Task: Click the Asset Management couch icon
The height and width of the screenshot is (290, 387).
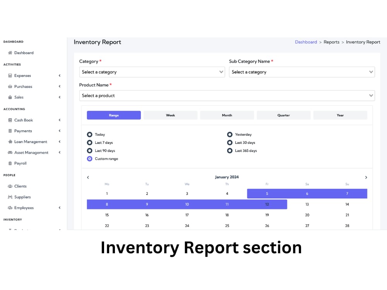Action: click(10, 152)
